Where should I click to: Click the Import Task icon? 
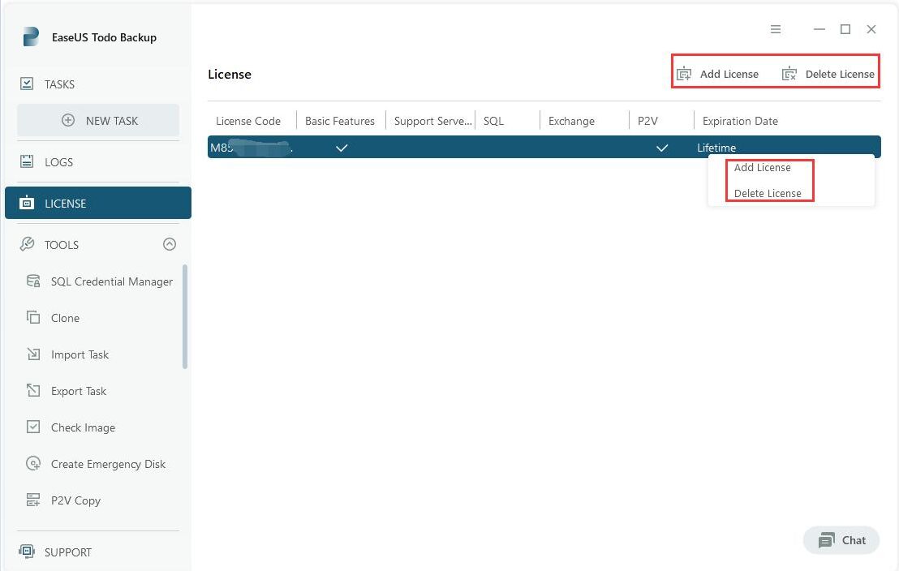click(33, 354)
